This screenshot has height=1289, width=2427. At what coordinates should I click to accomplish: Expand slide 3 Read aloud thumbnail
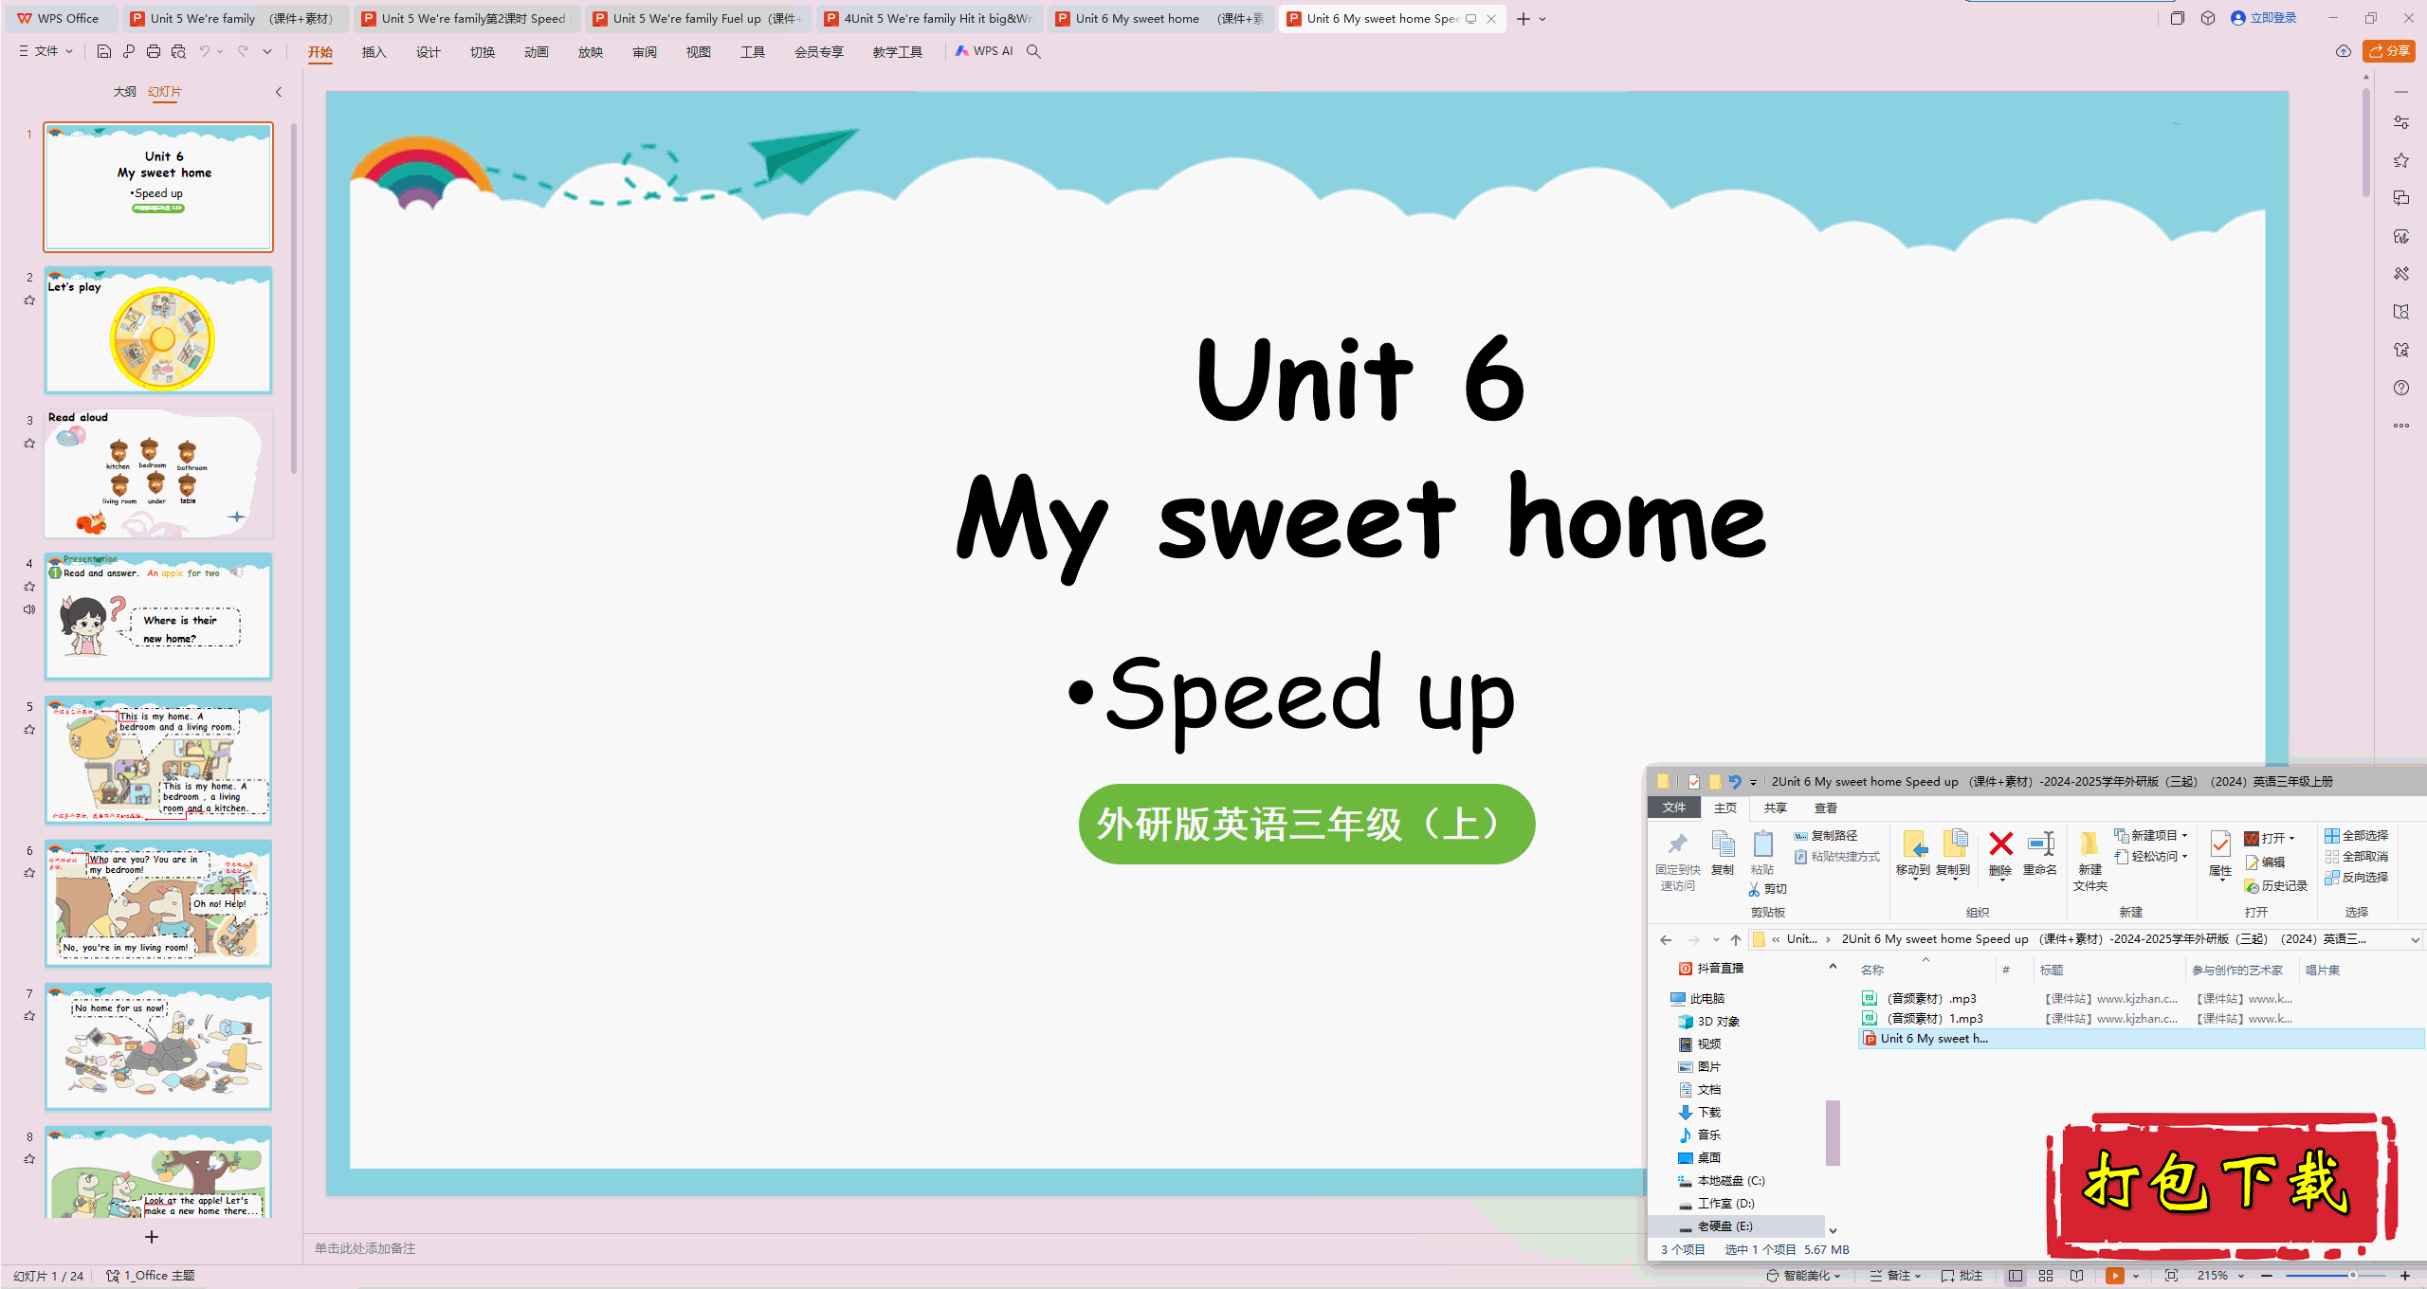pos(155,474)
